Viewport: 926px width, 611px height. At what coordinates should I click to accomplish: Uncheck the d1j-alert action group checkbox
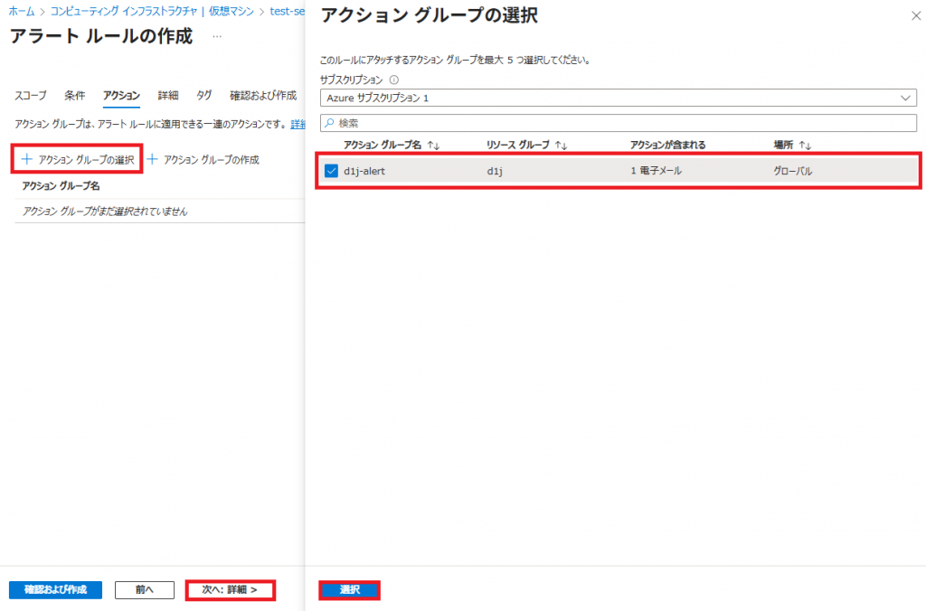pos(331,171)
